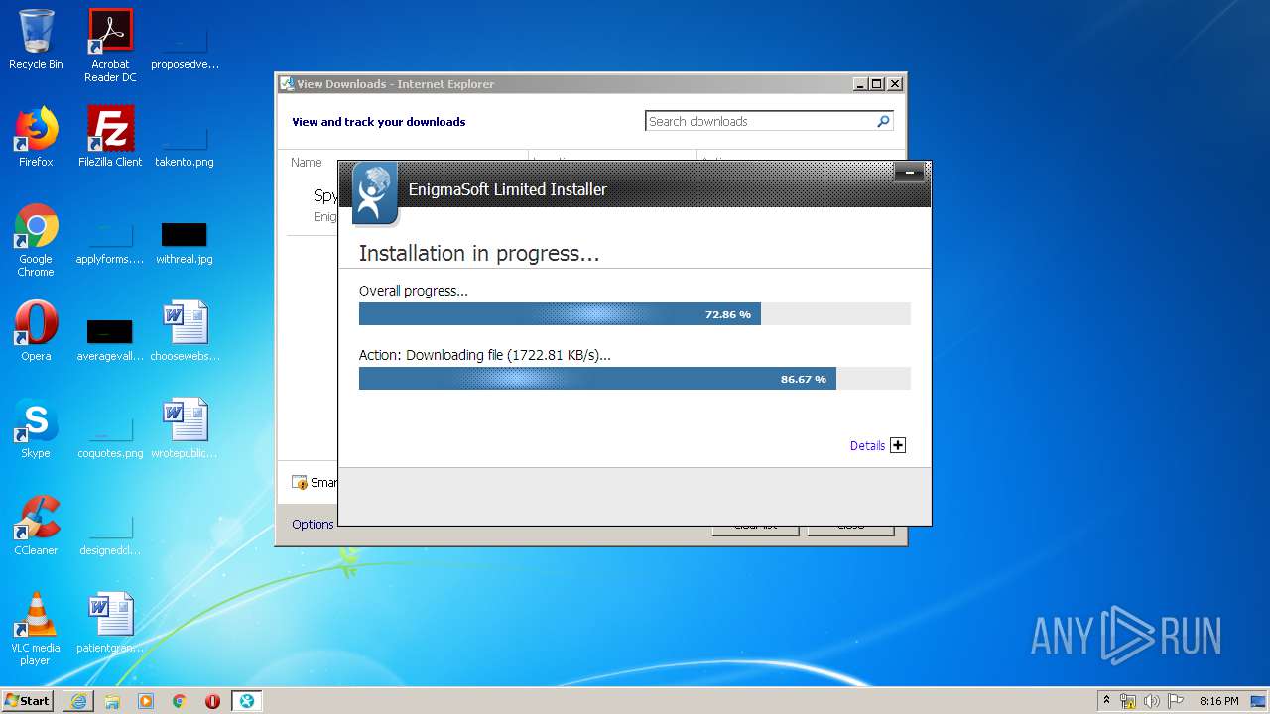
Task: Open the Firefox desktop shortcut
Action: (36, 137)
